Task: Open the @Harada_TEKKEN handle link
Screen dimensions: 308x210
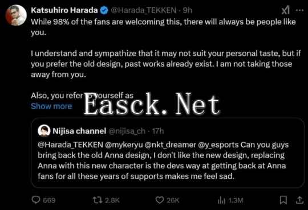Action: click(143, 10)
